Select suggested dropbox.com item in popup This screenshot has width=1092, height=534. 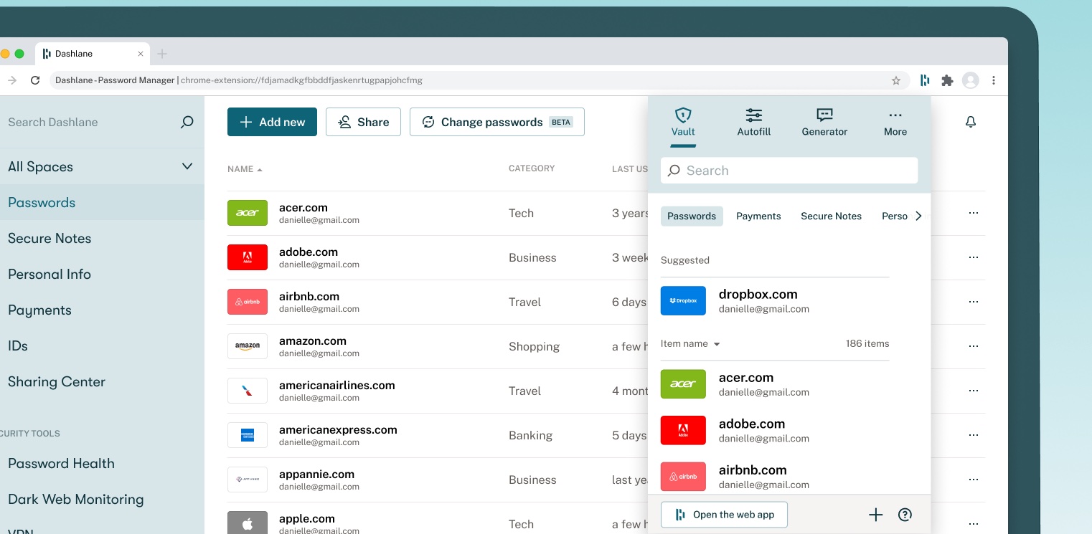click(x=775, y=301)
